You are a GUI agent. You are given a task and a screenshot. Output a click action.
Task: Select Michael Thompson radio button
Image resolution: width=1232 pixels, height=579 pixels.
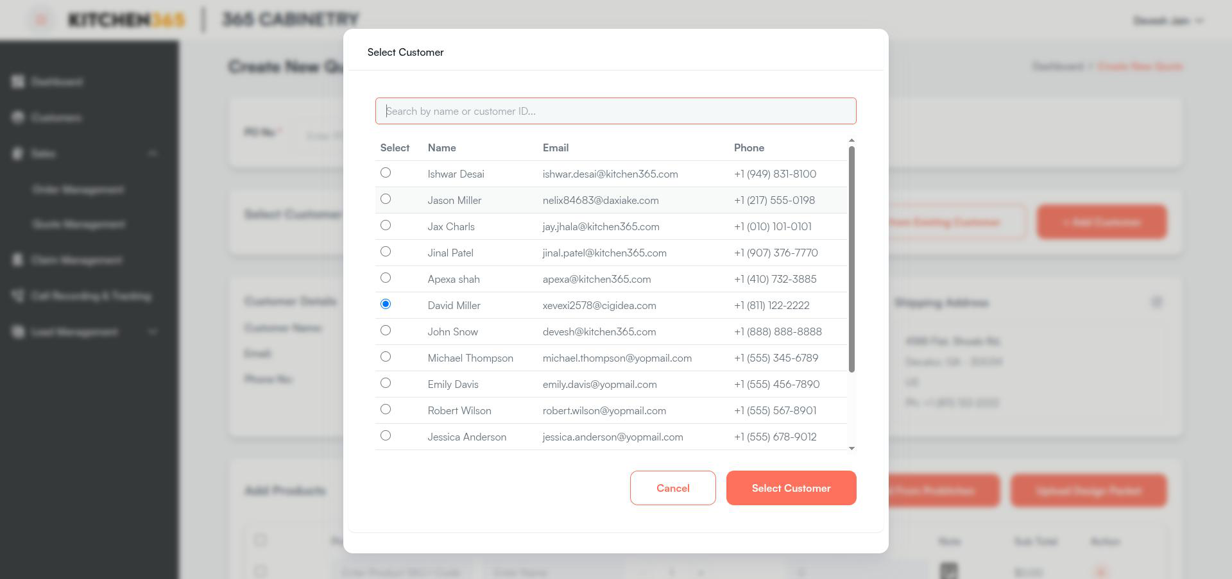coord(386,357)
